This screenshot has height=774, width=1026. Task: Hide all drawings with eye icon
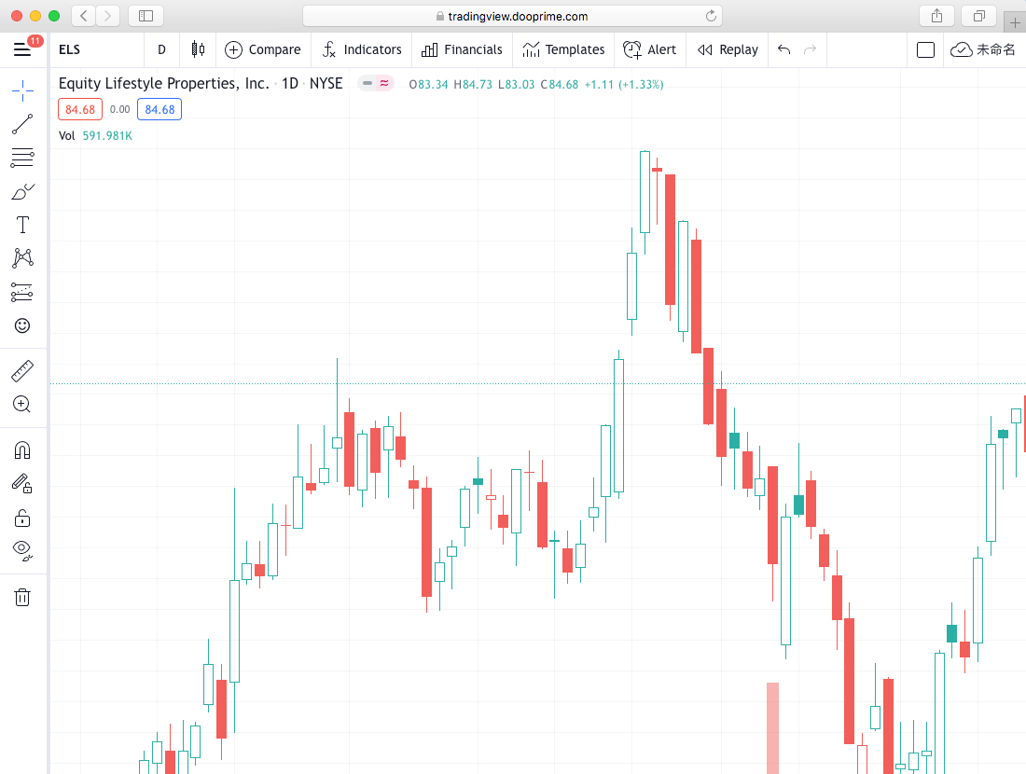point(22,550)
